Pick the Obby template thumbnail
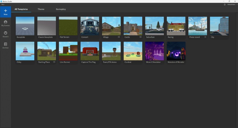The image size is (238, 128). pos(25,51)
